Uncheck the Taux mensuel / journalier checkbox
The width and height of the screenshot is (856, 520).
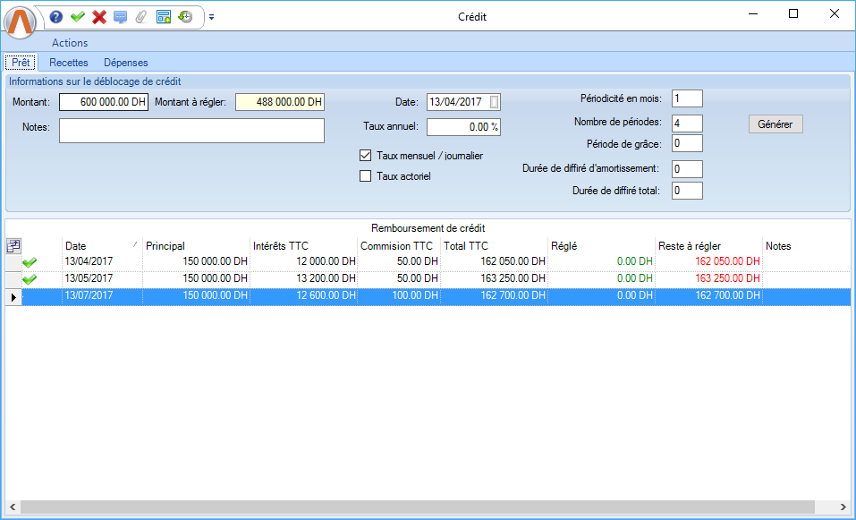point(365,156)
